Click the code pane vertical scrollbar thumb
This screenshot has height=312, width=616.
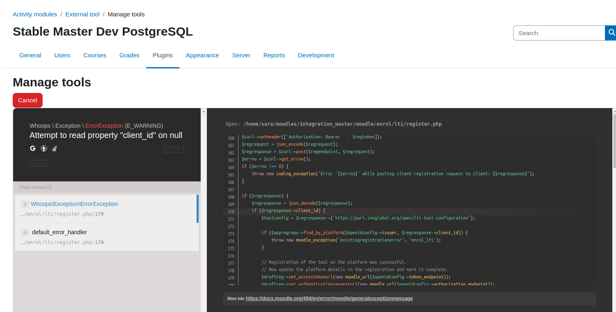614,141
